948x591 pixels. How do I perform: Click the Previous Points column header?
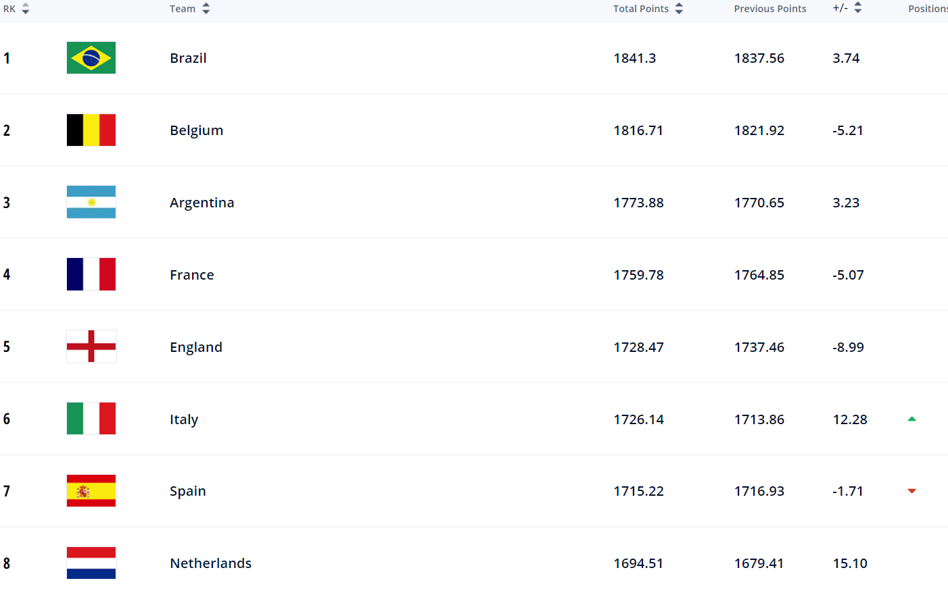click(x=770, y=9)
